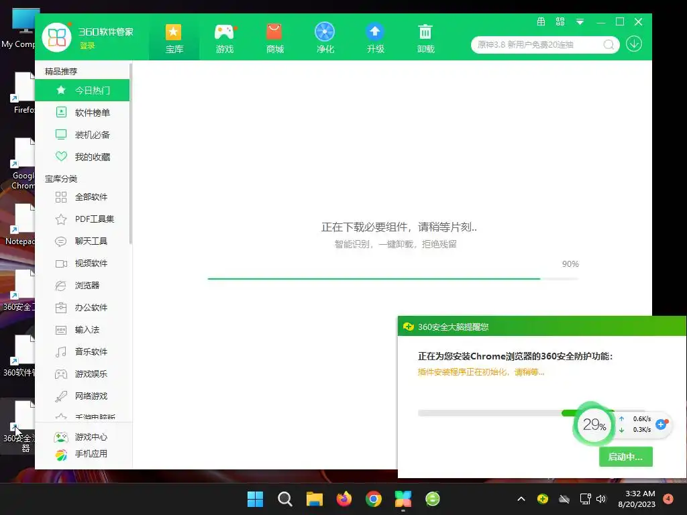Image resolution: width=687 pixels, height=515 pixels.
Task: Open the 商城 shopping tab
Action: (x=274, y=38)
